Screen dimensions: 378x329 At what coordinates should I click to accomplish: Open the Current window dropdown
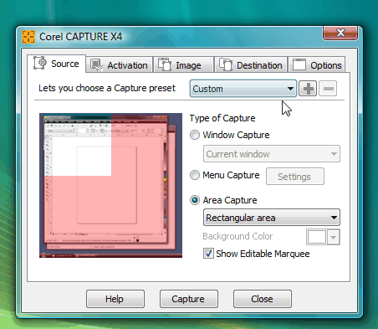click(x=272, y=154)
